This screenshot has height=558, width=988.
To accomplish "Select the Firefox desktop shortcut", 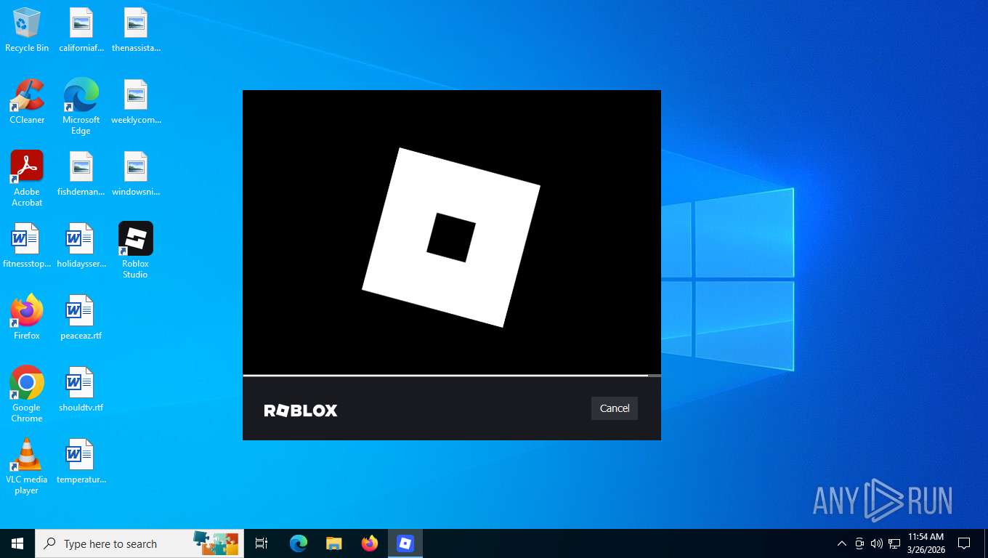I will (x=27, y=318).
